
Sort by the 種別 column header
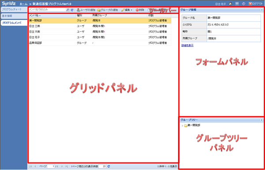tap(83, 16)
